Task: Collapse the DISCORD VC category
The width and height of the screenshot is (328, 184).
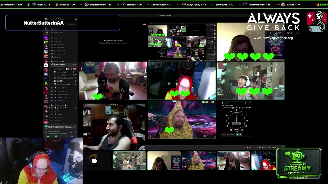Action: click(x=58, y=62)
